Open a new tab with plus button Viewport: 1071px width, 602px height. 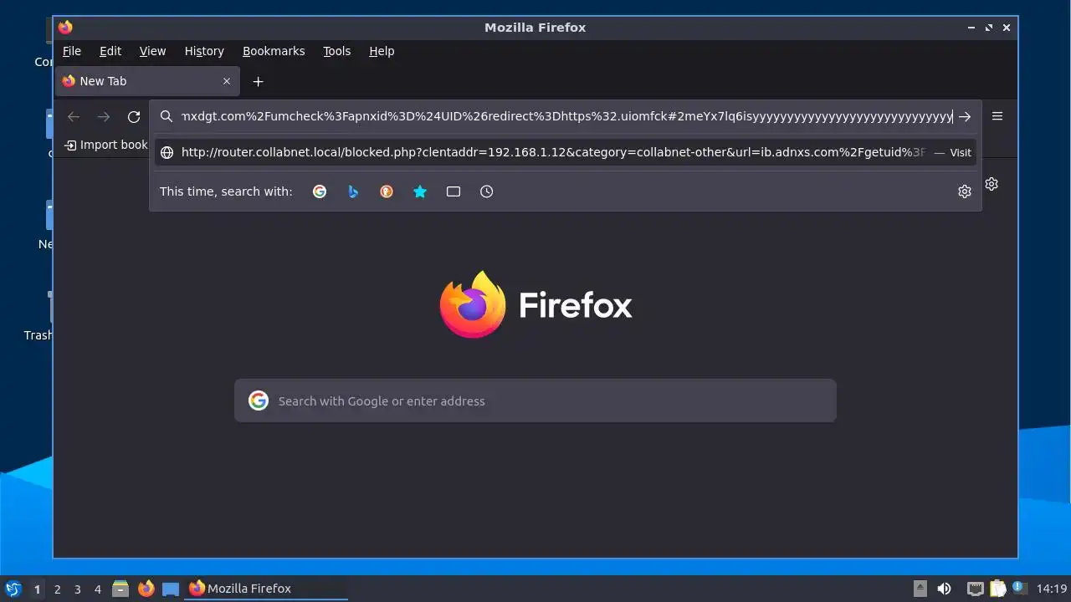[259, 81]
